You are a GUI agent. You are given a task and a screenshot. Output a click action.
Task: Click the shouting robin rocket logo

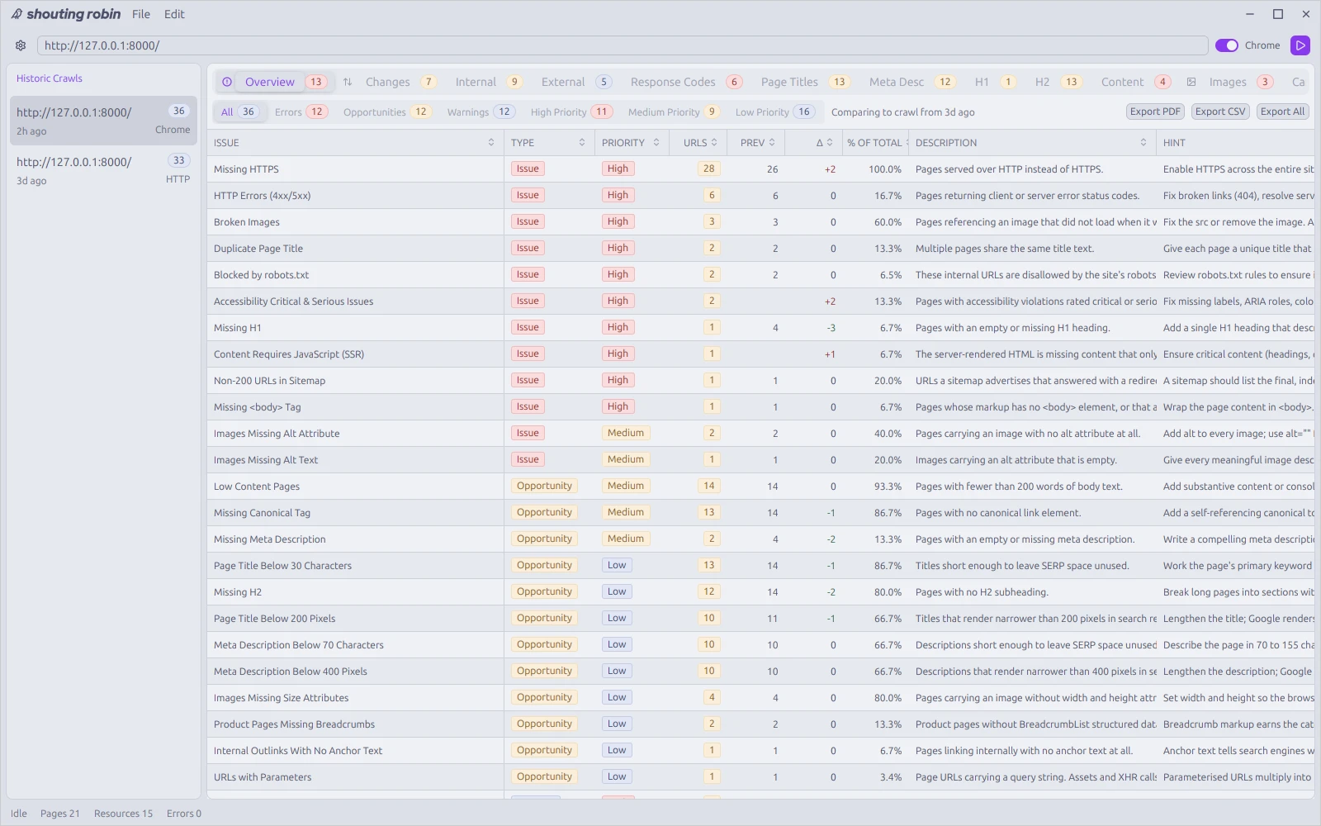tap(17, 14)
